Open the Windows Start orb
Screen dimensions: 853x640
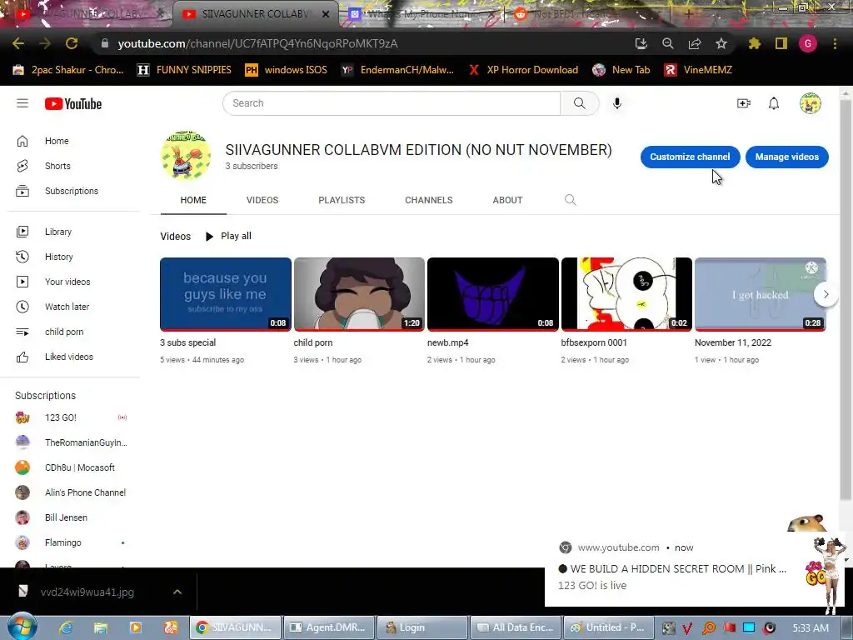(22, 627)
